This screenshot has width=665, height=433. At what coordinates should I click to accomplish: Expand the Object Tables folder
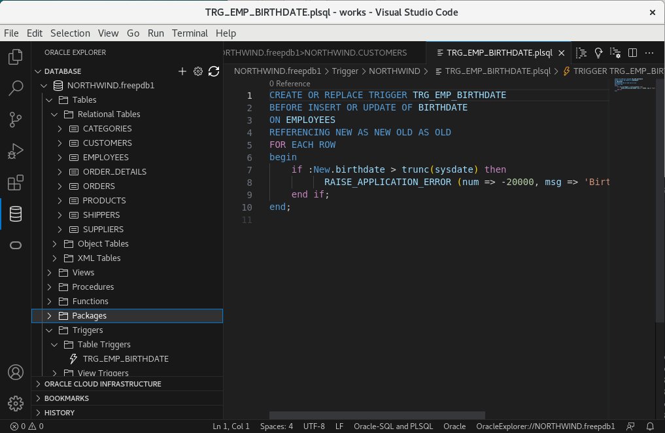[x=54, y=244]
